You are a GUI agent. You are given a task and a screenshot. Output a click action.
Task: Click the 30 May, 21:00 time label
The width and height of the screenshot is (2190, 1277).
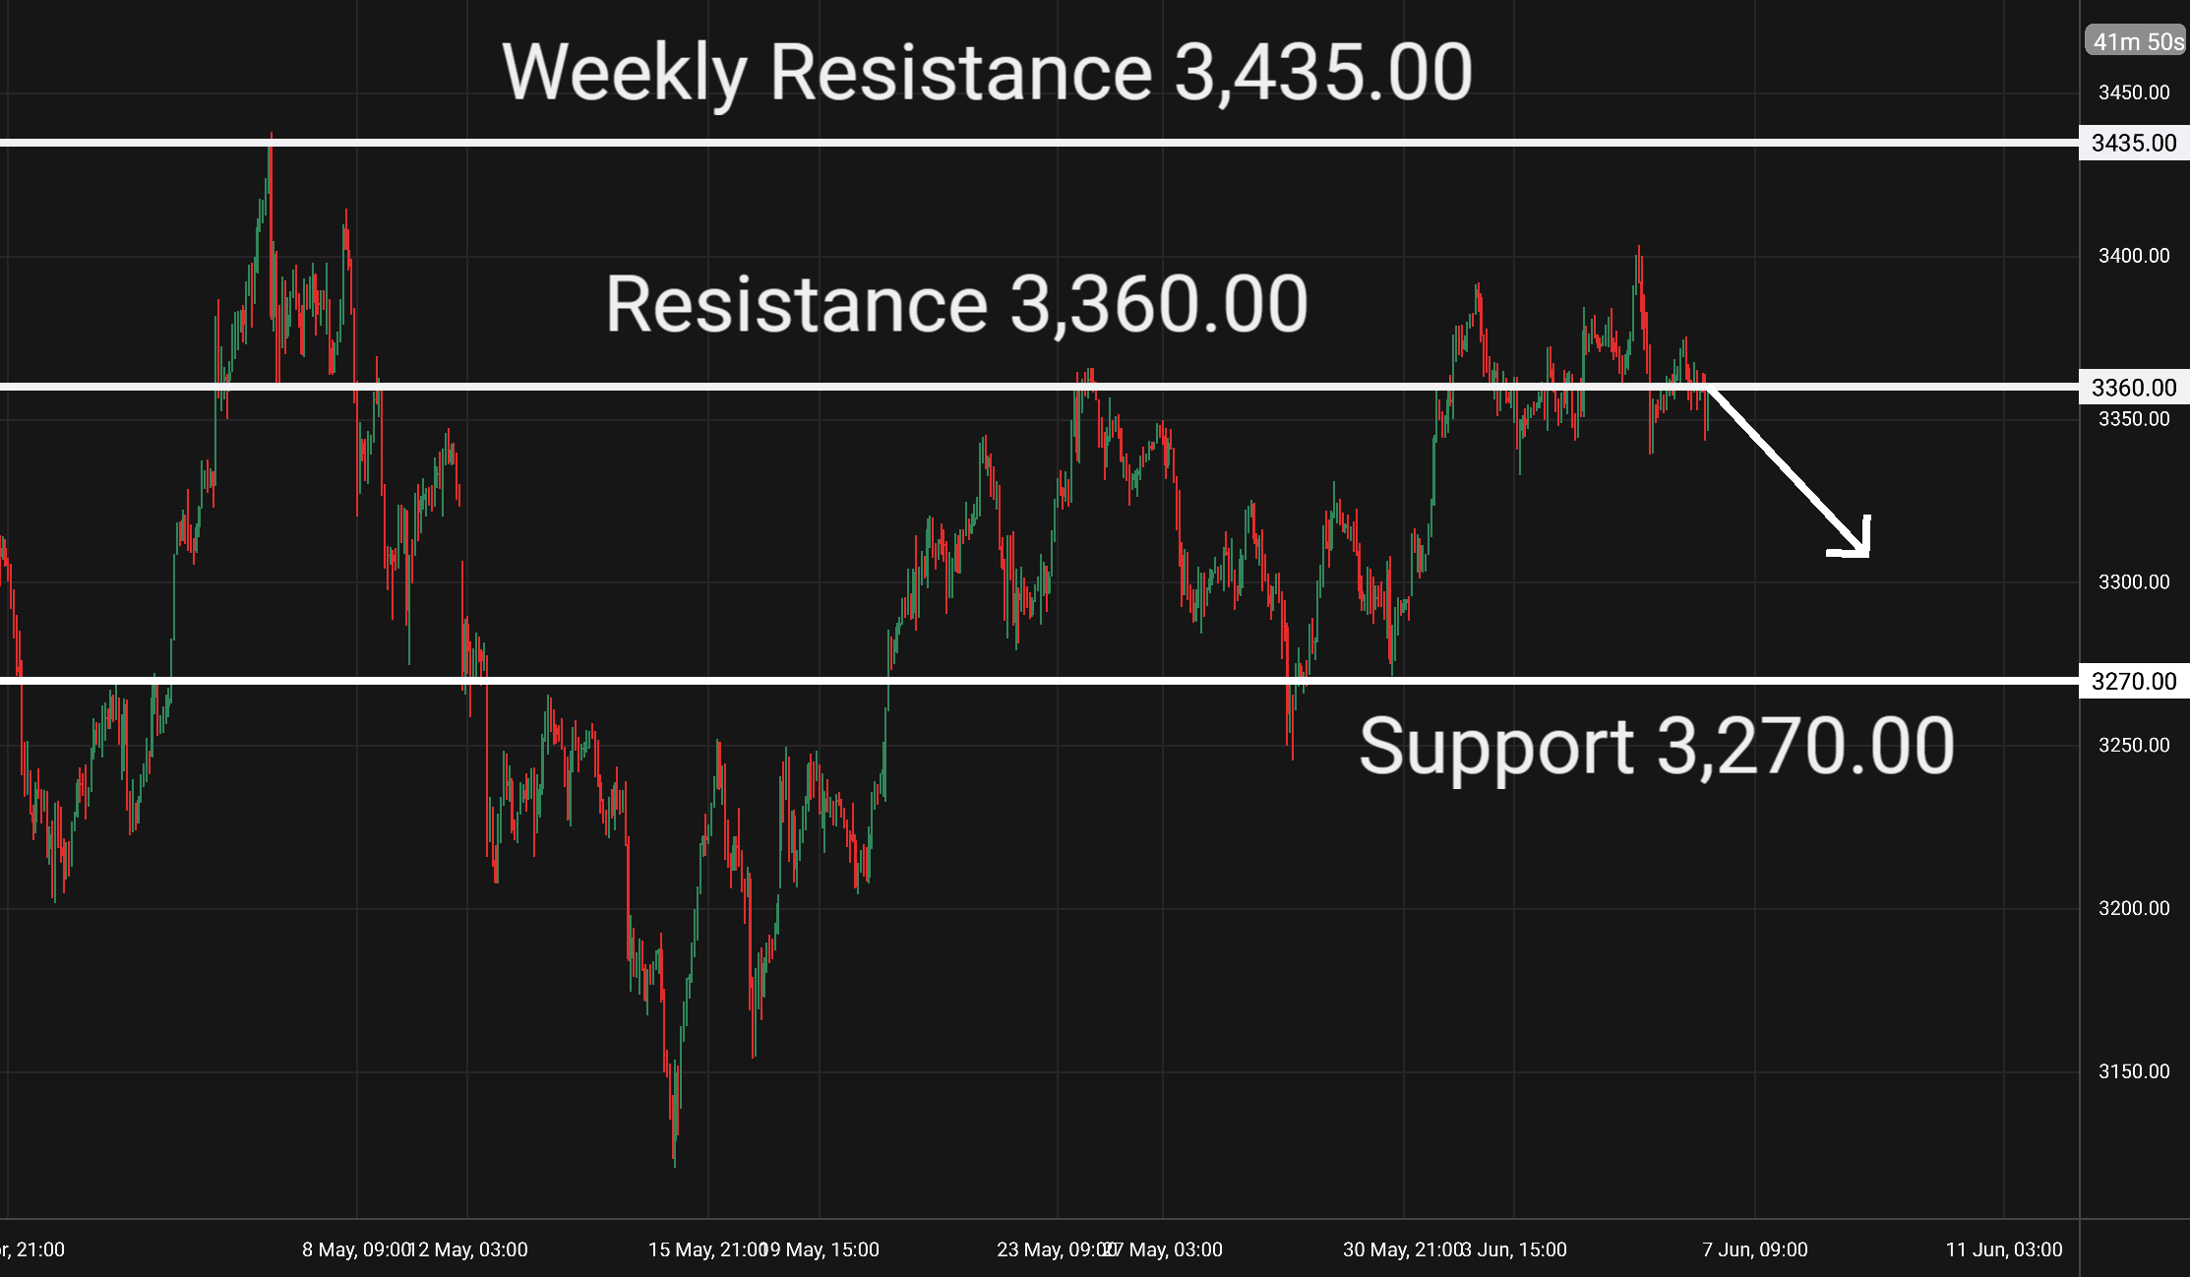pyautogui.click(x=1401, y=1249)
